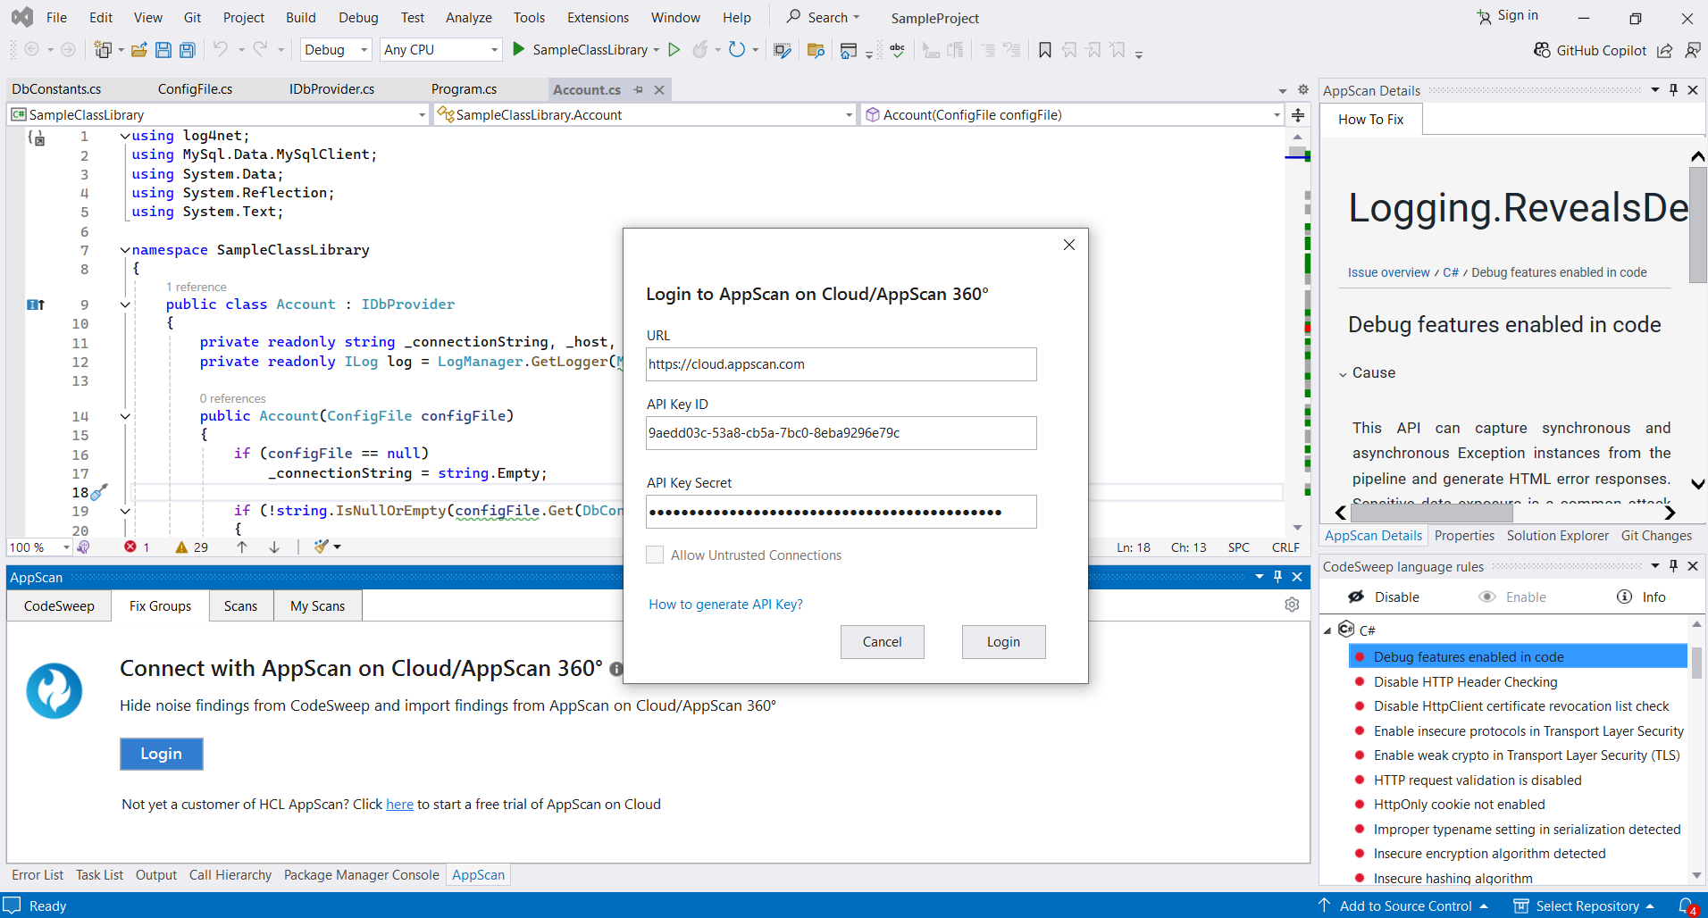Click the restart circular arrow icon
This screenshot has height=918, width=1708.
click(x=737, y=50)
